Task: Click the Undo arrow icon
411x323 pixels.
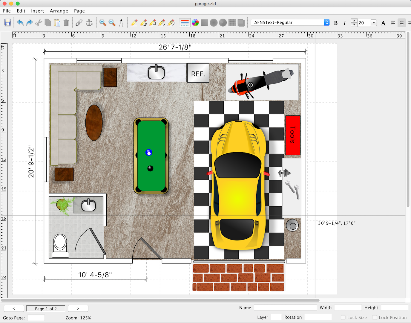Action: [x=20, y=23]
